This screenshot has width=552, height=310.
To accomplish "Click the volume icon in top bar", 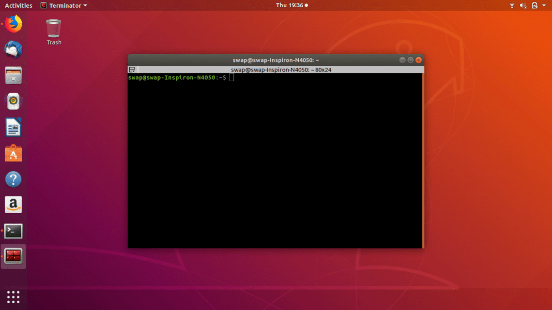I will (x=523, y=5).
